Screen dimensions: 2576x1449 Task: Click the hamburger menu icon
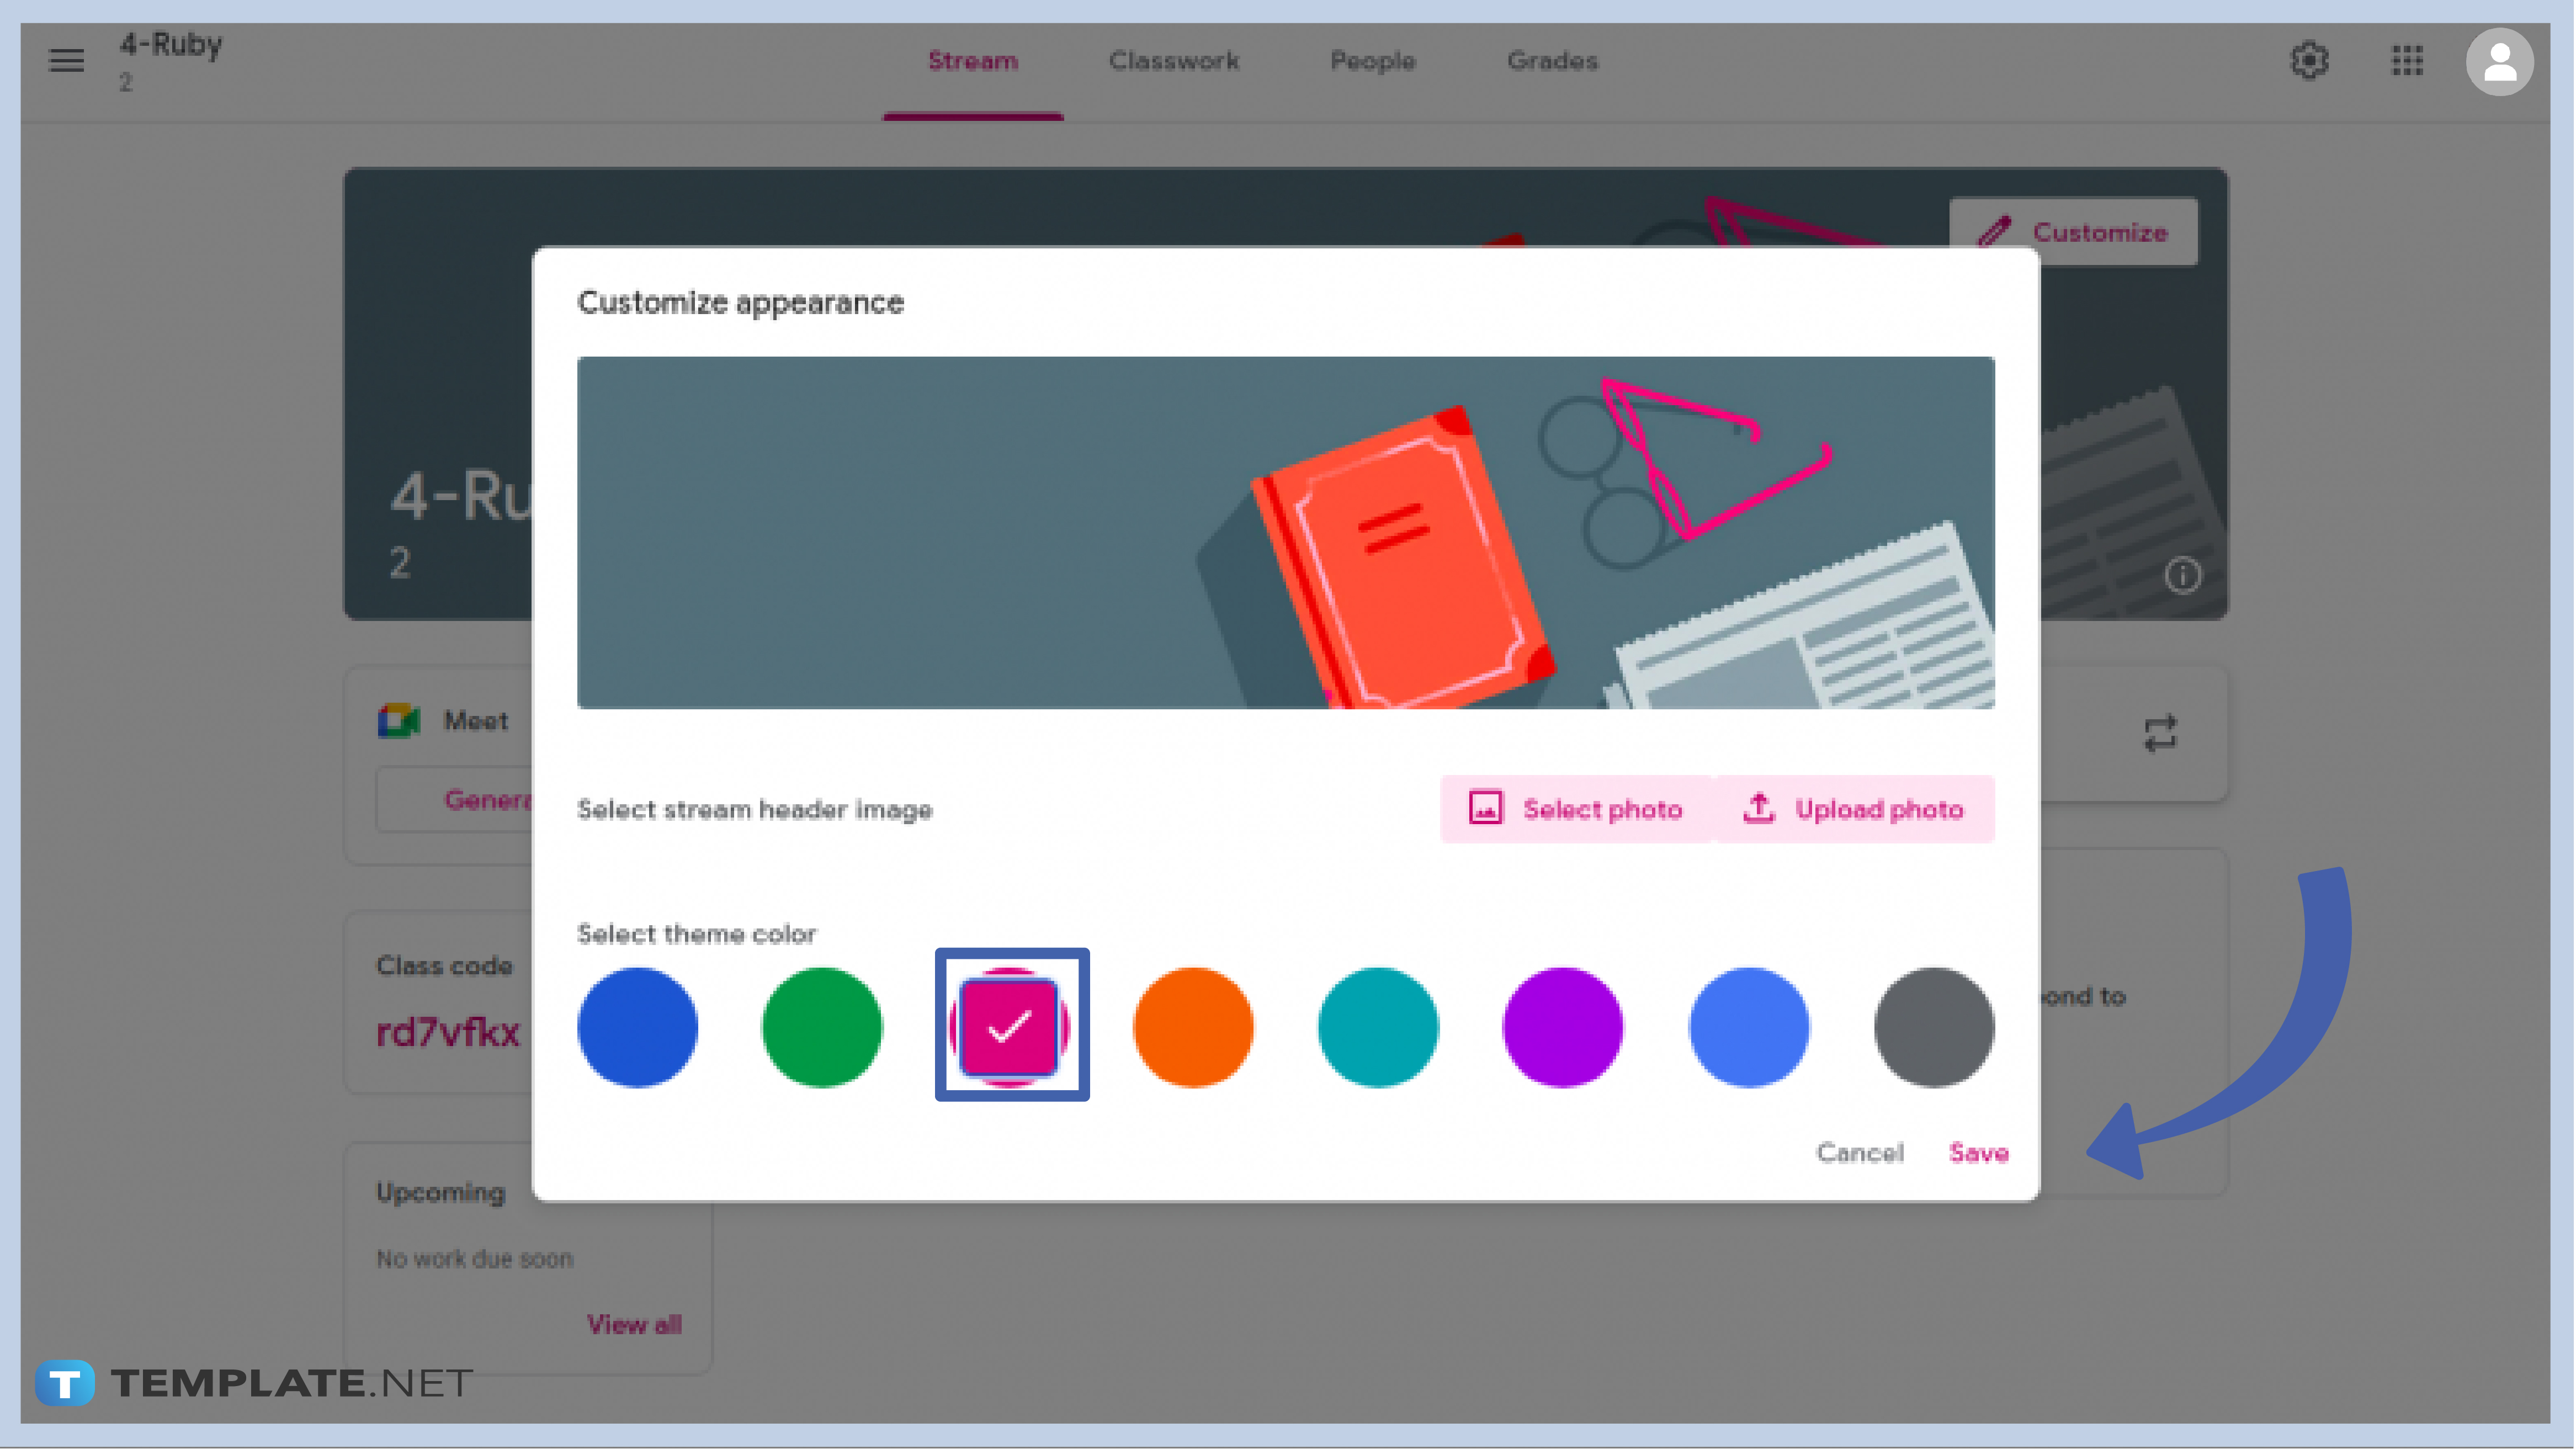tap(66, 60)
